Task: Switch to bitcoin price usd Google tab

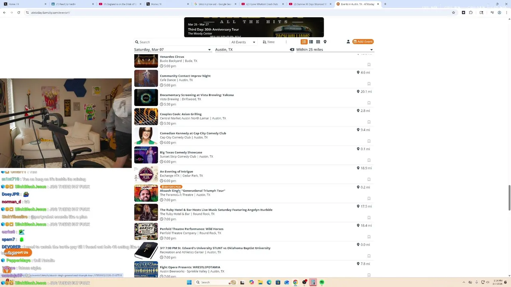Action: click(x=215, y=4)
